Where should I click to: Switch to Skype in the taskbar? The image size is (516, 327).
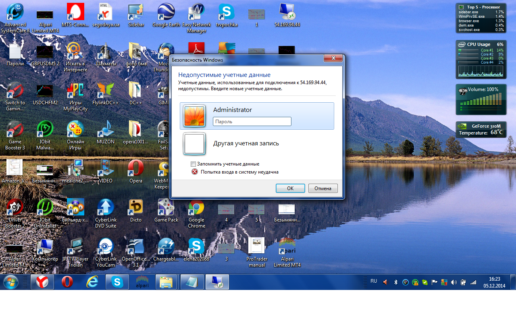click(x=117, y=282)
